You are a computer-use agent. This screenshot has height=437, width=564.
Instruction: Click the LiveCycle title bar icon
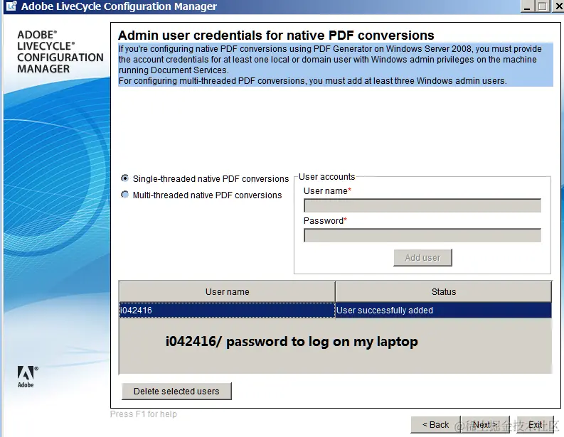pyautogui.click(x=11, y=6)
